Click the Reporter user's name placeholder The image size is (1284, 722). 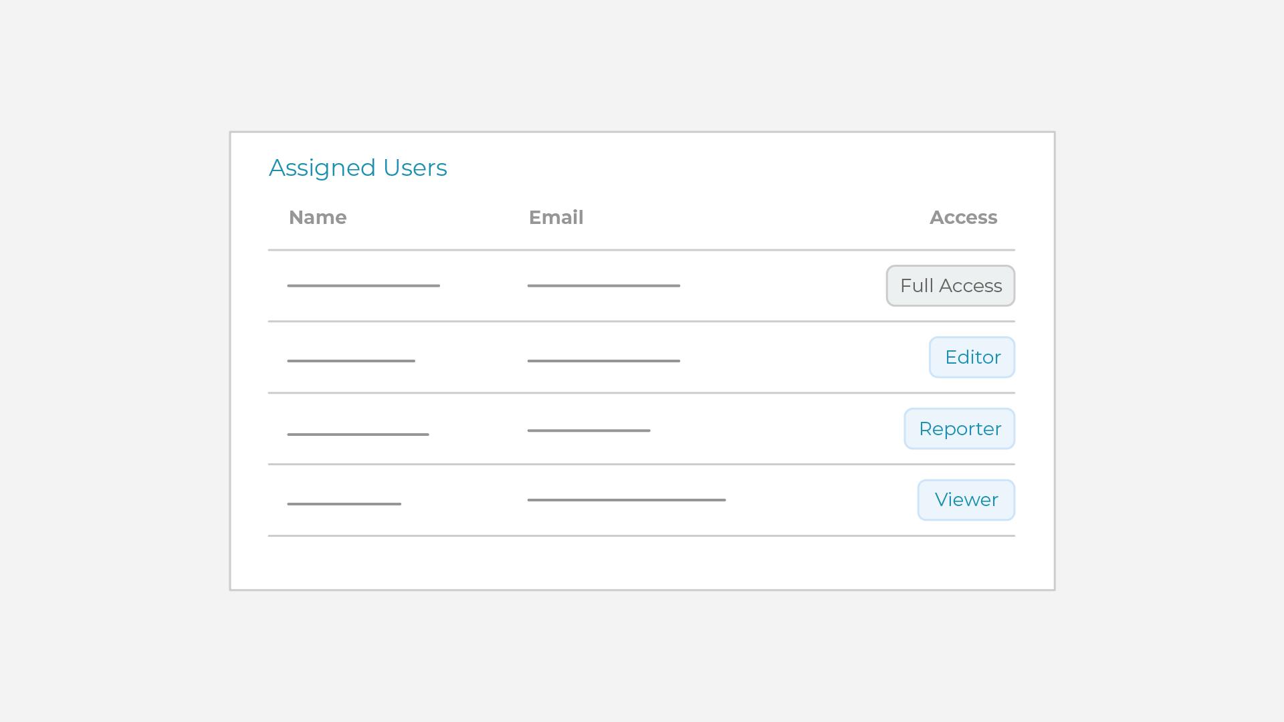(x=358, y=434)
